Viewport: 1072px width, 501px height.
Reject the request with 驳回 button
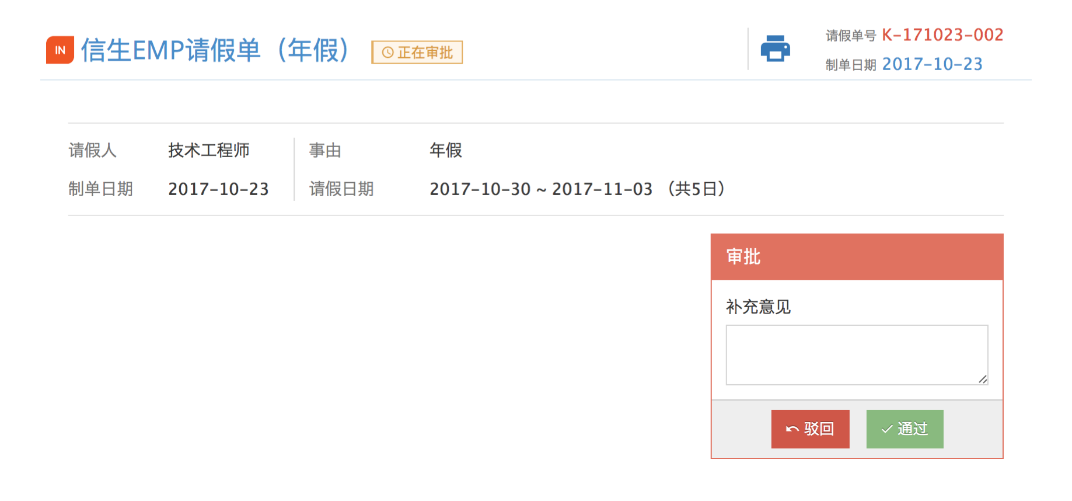pyautogui.click(x=810, y=429)
